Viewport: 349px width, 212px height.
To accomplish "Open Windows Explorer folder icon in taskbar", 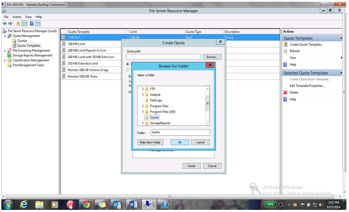I will point(39,204).
